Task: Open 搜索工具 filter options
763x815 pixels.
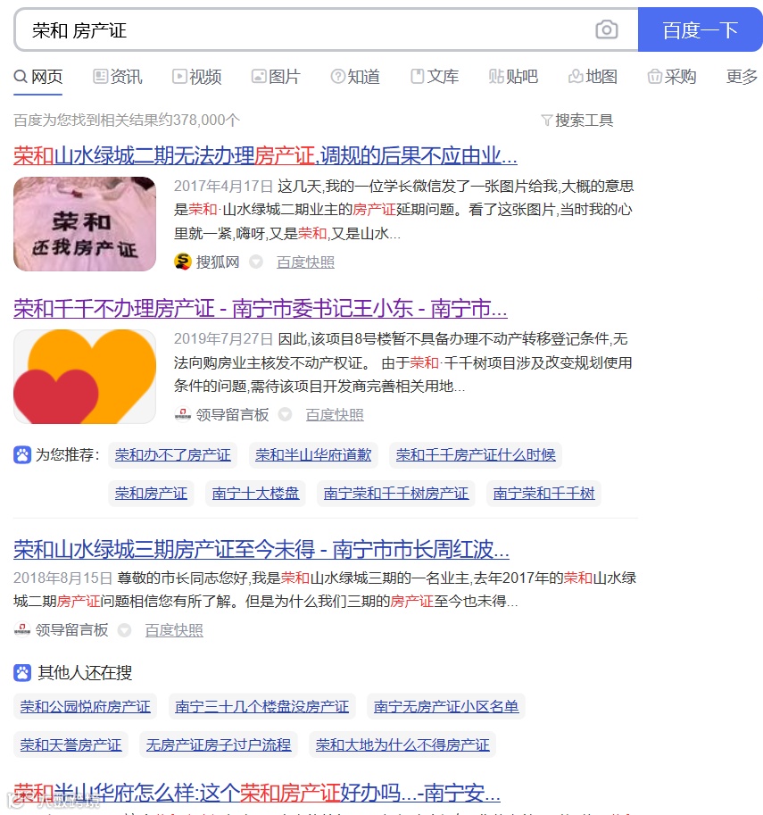Action: click(577, 121)
